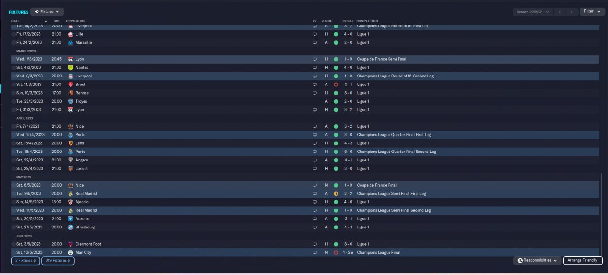Click the green win indicator on Rennes row
The height and width of the screenshot is (275, 608).
[336, 93]
